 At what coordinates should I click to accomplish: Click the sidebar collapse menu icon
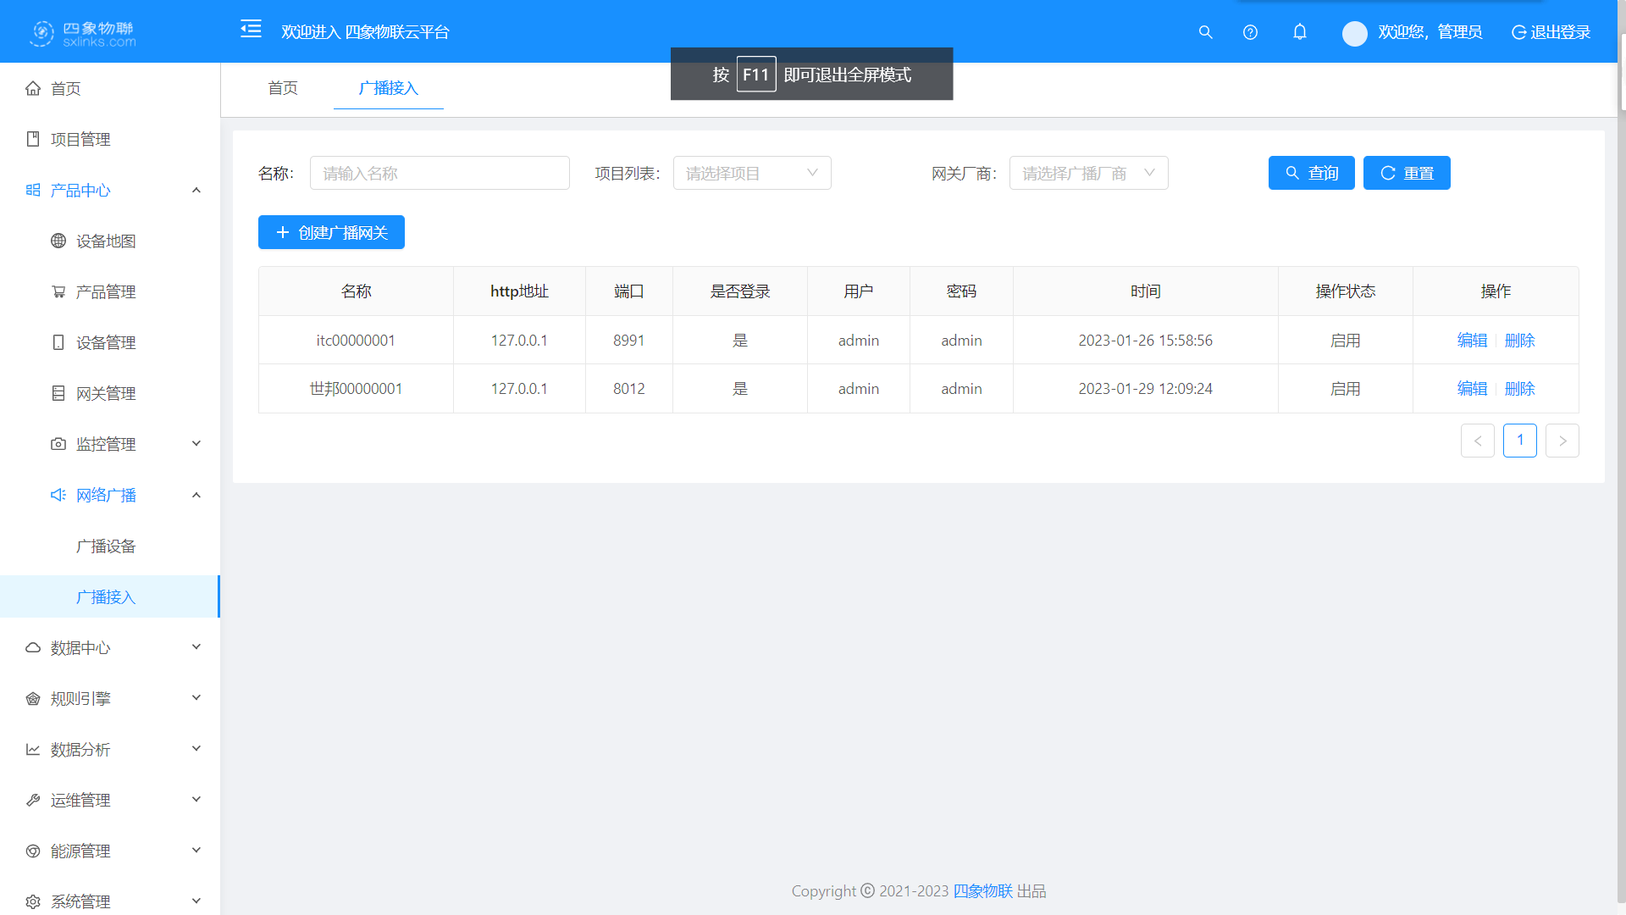(x=251, y=30)
